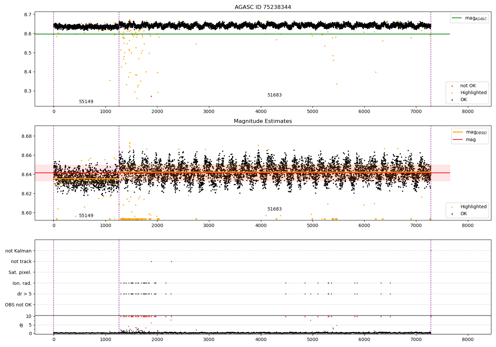Select "not OK" in the top plot legend
Viewport: 496px width, 347px height.
tap(468, 86)
